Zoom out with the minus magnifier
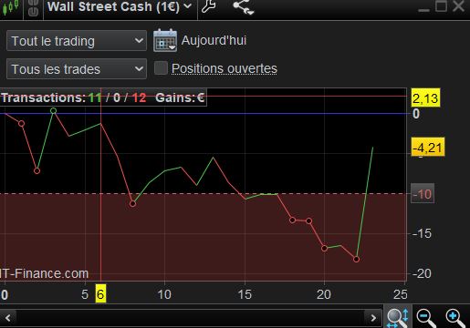Screen dimensions: 470x328 tap(426, 318)
